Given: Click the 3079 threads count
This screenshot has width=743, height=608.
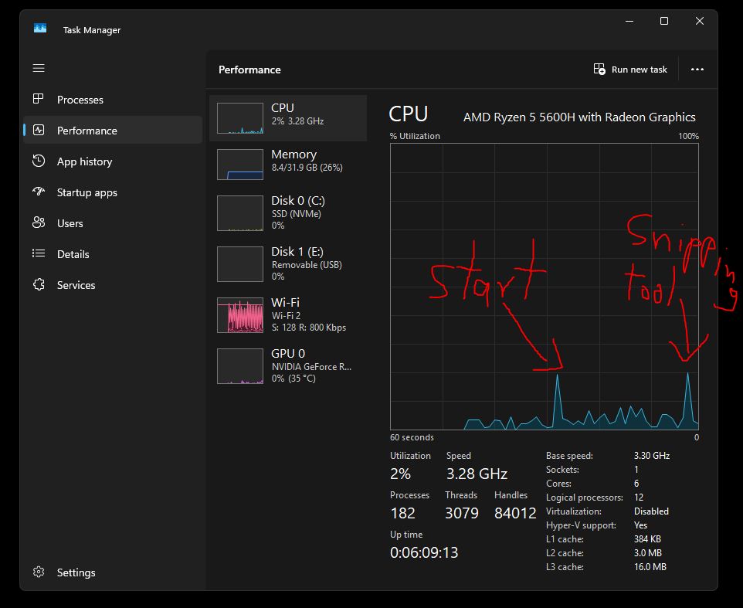Looking at the screenshot, I should click(x=462, y=513).
